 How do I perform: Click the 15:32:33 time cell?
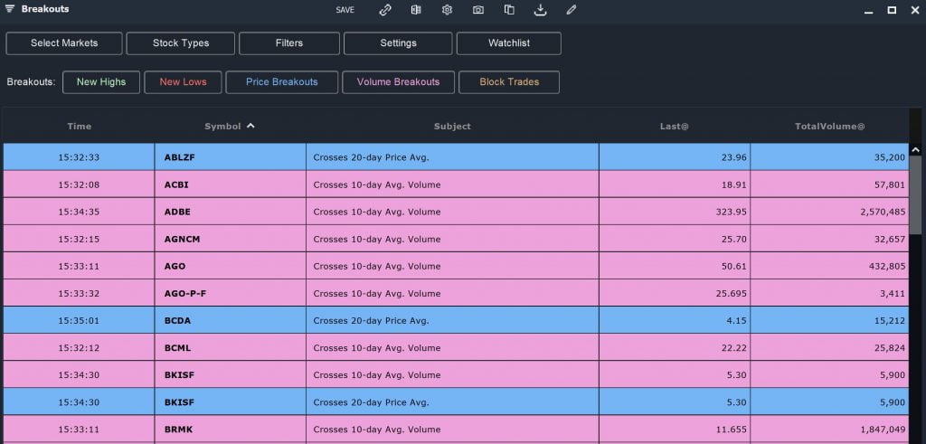pos(80,157)
